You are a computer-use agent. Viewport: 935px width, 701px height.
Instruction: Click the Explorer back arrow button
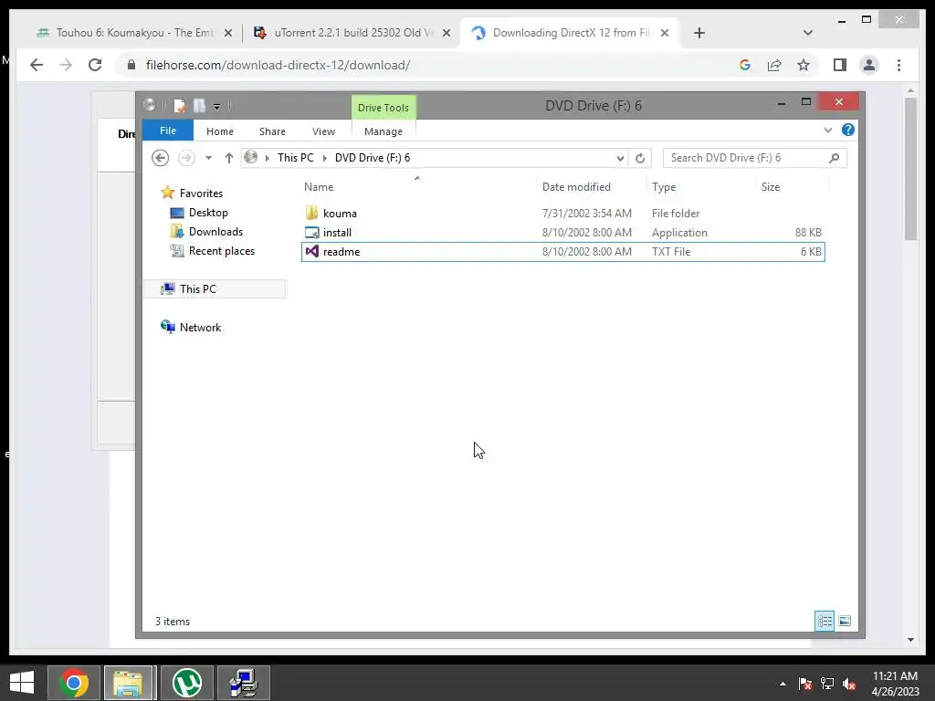tap(160, 158)
